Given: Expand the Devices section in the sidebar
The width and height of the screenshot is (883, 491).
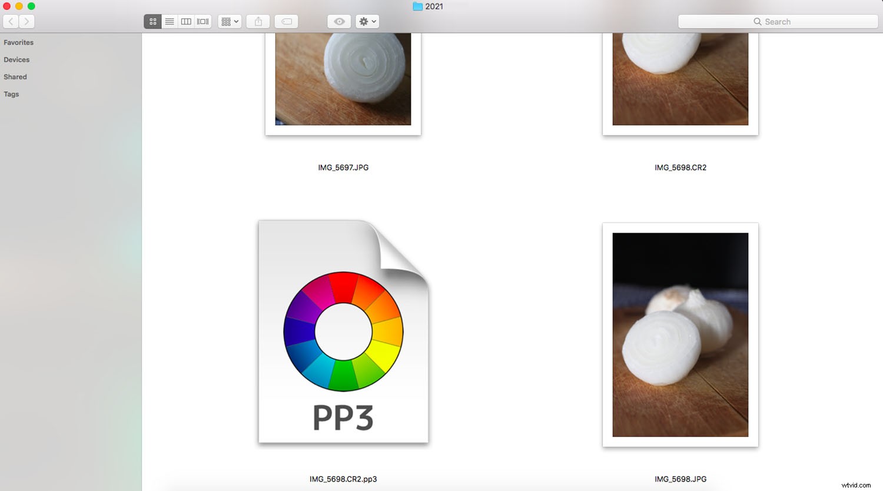Looking at the screenshot, I should (16, 59).
